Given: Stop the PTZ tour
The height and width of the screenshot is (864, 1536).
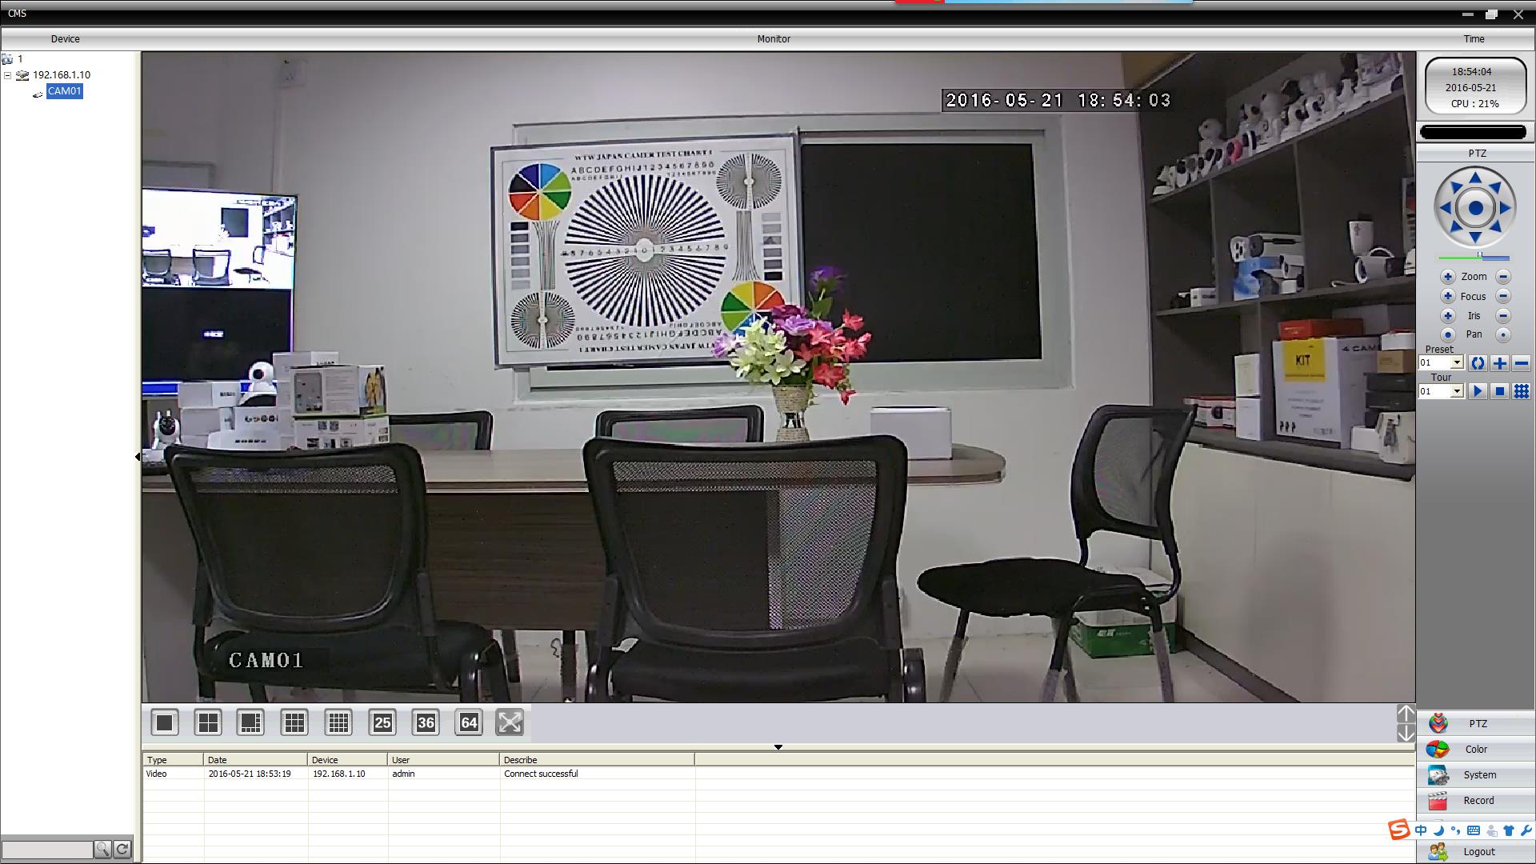Looking at the screenshot, I should (1500, 391).
